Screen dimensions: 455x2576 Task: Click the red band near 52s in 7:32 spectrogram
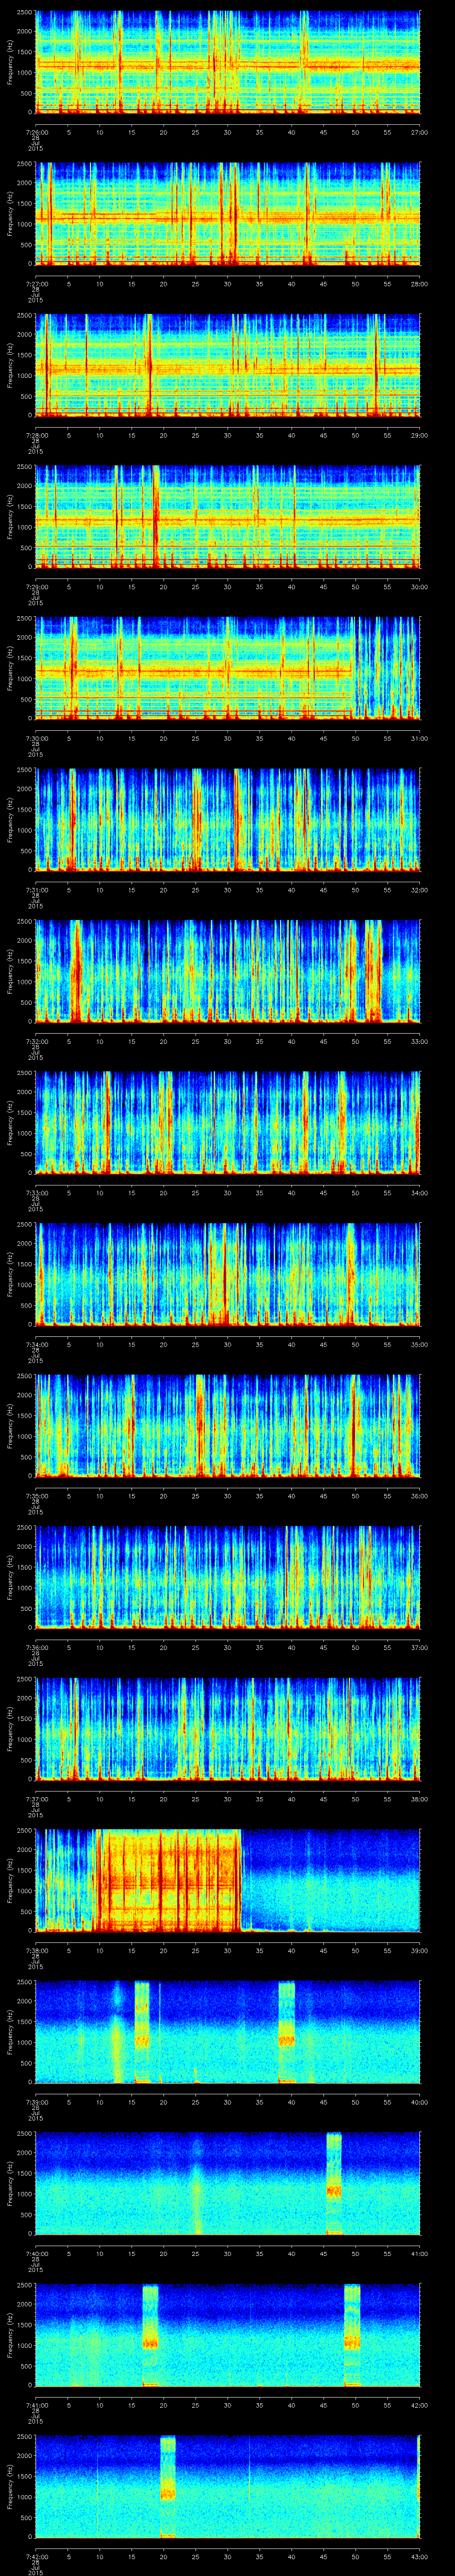point(372,970)
